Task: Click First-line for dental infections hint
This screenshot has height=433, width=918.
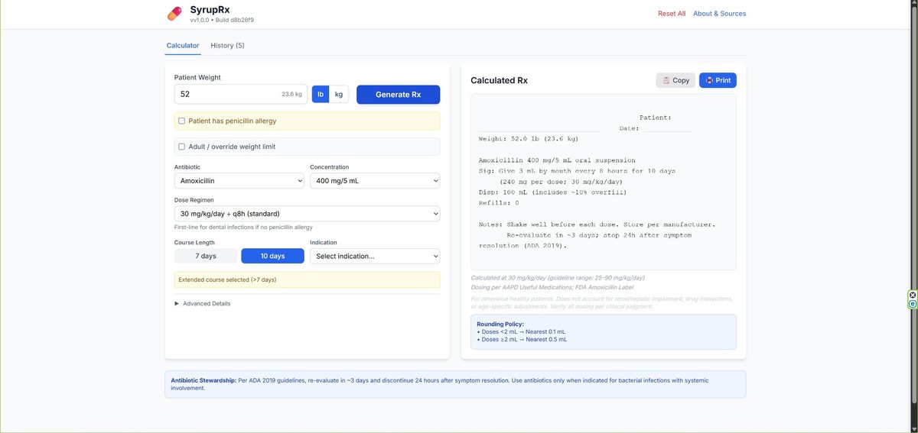Action: [243, 228]
